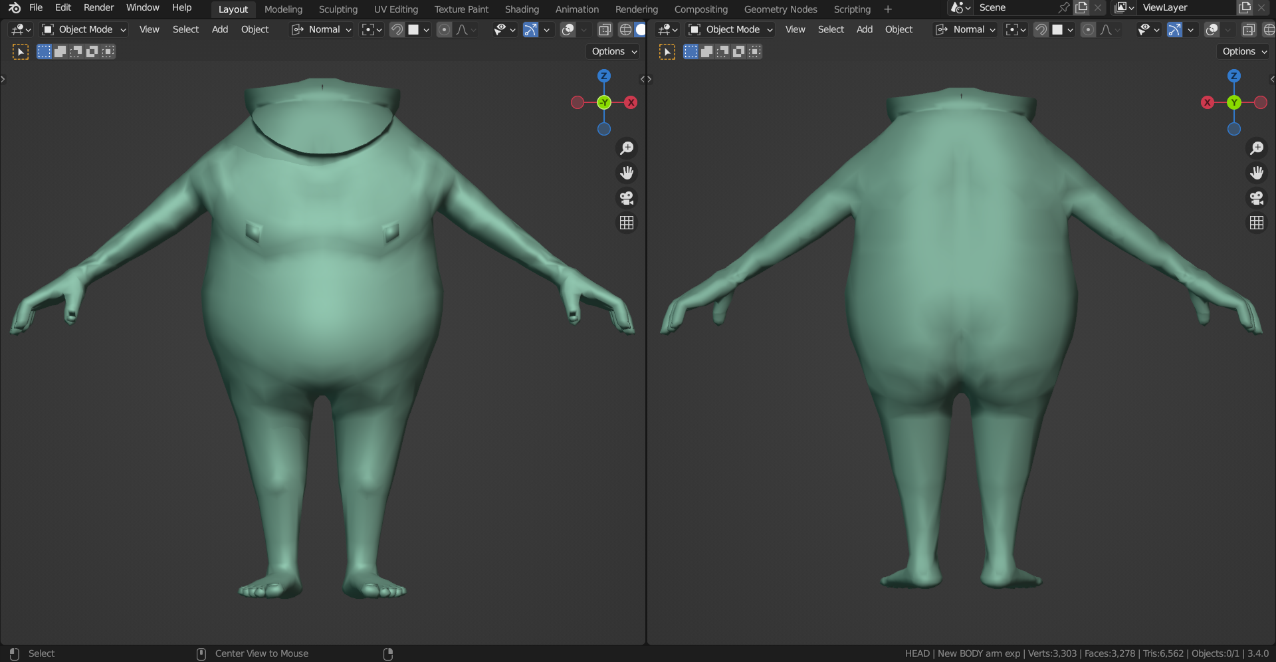Open the File menu
This screenshot has width=1276, height=662.
pos(36,8)
